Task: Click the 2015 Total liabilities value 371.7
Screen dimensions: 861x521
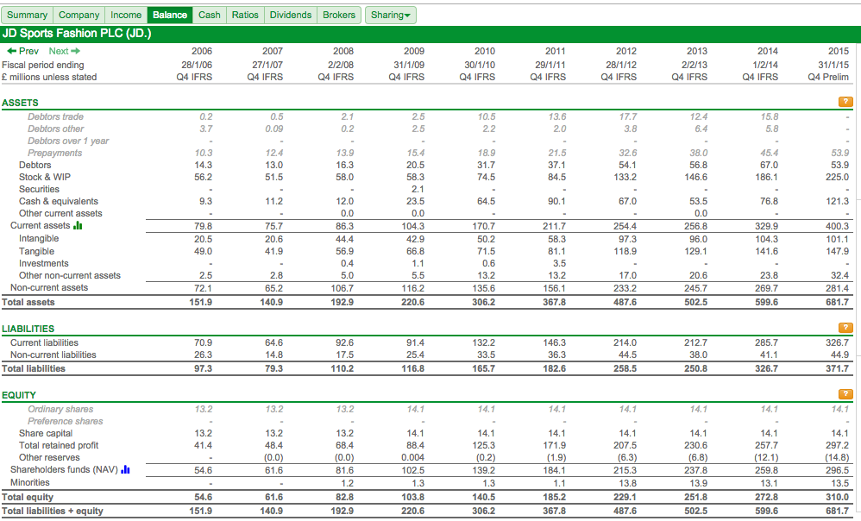Action: pyautogui.click(x=838, y=369)
